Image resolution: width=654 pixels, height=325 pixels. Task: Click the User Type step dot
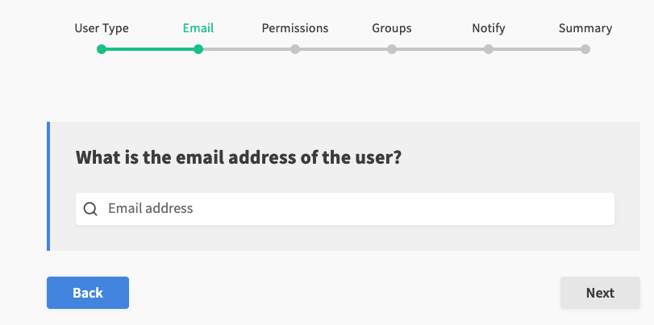[x=102, y=49]
